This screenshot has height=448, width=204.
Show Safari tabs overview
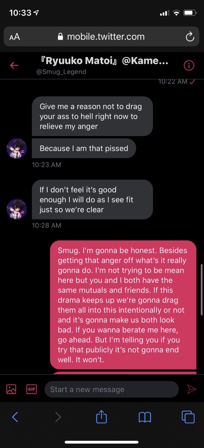tap(188, 417)
